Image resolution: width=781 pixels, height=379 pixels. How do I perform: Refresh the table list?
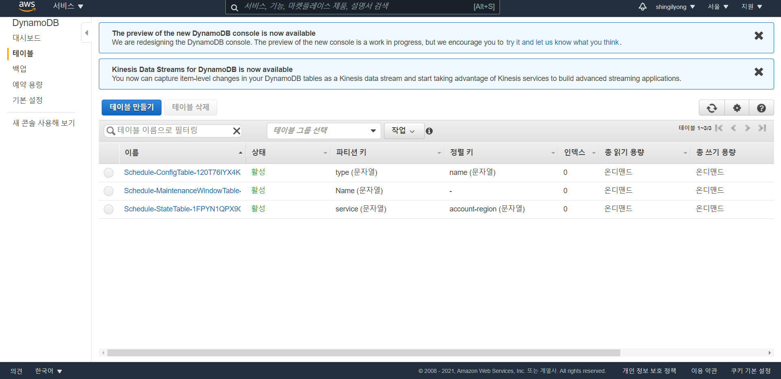click(712, 108)
